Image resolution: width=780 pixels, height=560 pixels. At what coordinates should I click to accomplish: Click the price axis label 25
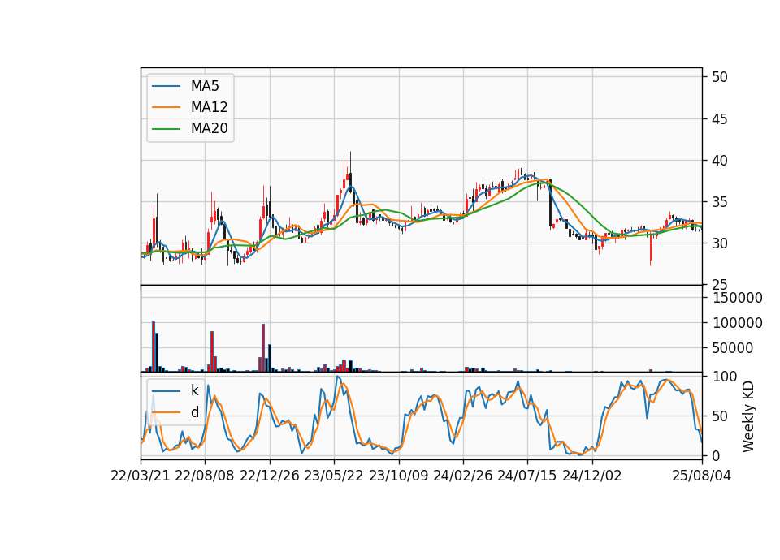tap(720, 285)
